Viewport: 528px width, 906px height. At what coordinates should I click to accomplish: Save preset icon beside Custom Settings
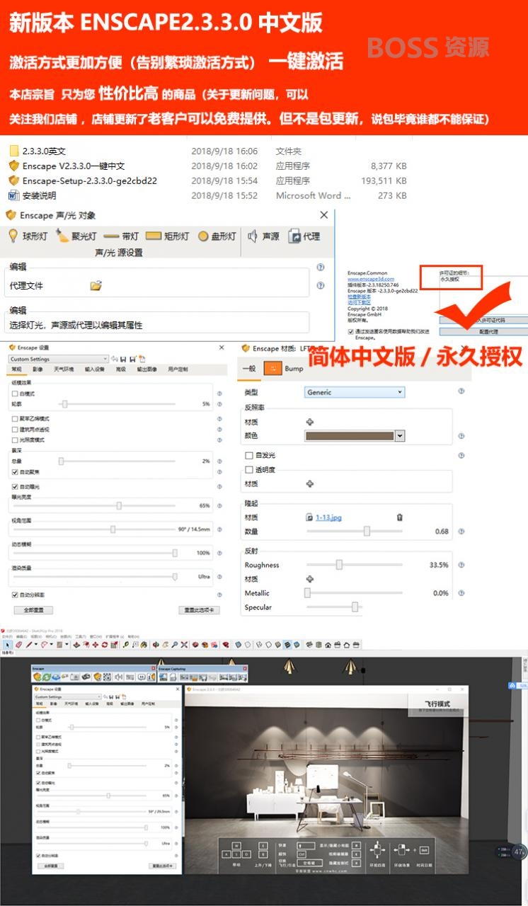click(122, 359)
